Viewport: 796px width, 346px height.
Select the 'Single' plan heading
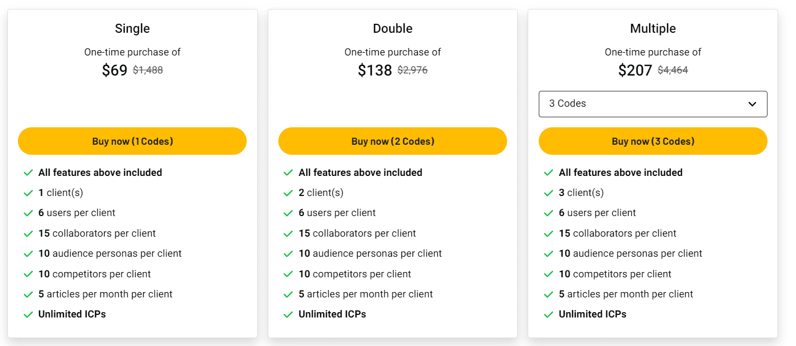pyautogui.click(x=132, y=28)
